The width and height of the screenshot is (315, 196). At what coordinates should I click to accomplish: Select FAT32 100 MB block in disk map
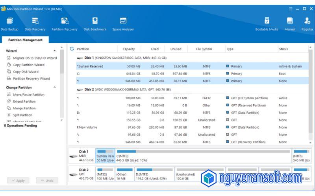(105, 174)
